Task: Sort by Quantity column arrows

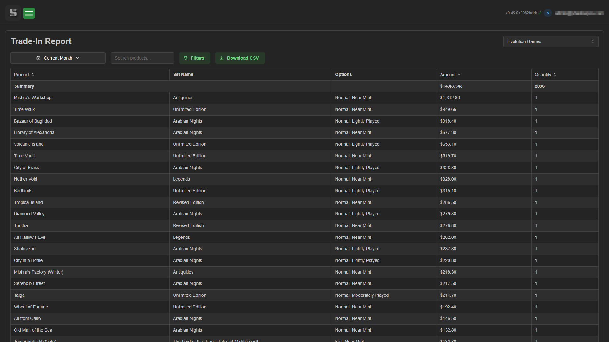Action: pyautogui.click(x=555, y=75)
